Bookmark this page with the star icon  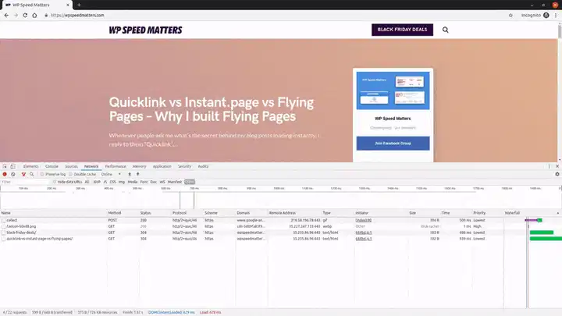coord(510,15)
